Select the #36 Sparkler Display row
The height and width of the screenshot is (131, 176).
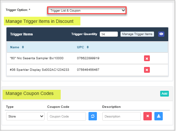pyautogui.click(x=87, y=70)
